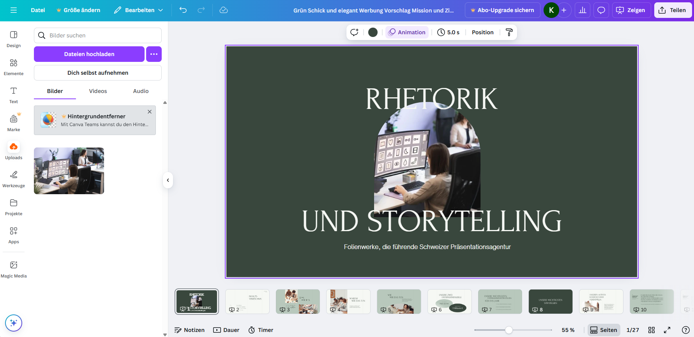Click the 1/27 page counter
Viewport: 694px width, 337px height.
(633, 330)
